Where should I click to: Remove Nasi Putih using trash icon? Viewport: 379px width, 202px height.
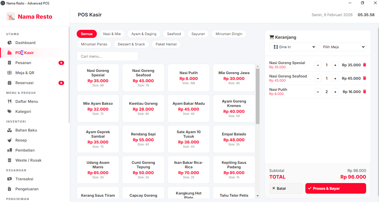[x=364, y=92]
